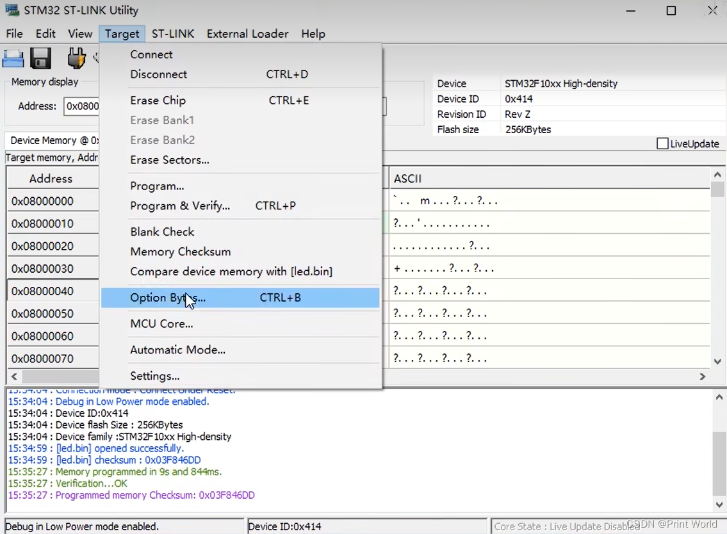This screenshot has width=727, height=534.
Task: Select Memory Checksum menu entry
Action: click(x=240, y=252)
